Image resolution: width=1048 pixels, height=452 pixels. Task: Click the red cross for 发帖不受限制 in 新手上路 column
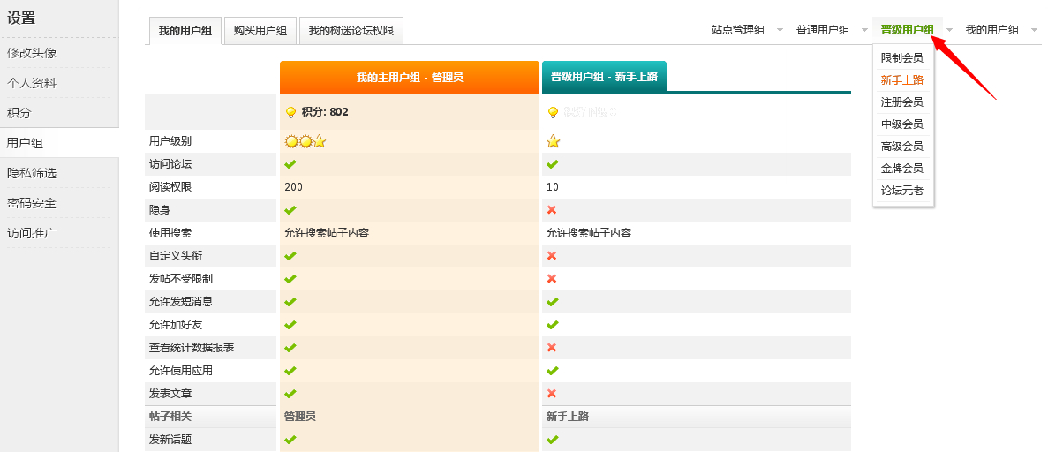coord(552,279)
